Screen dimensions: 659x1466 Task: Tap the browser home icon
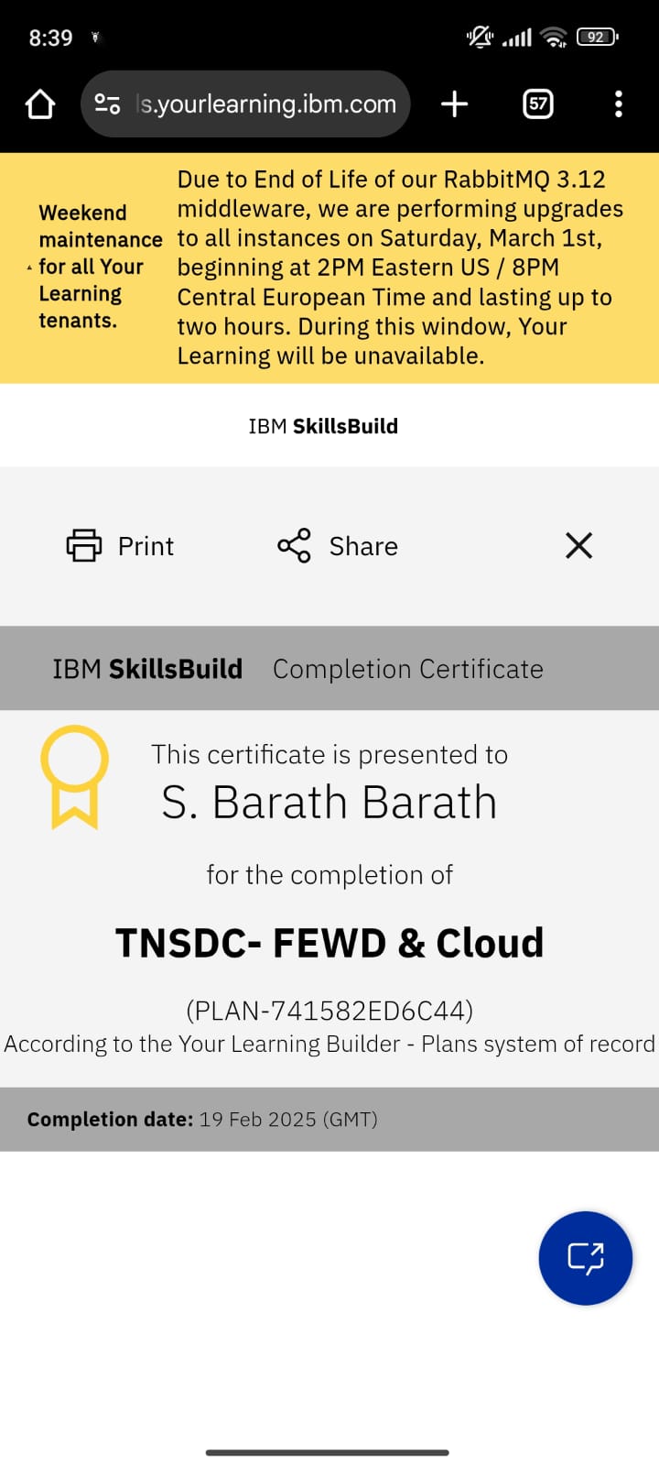40,104
